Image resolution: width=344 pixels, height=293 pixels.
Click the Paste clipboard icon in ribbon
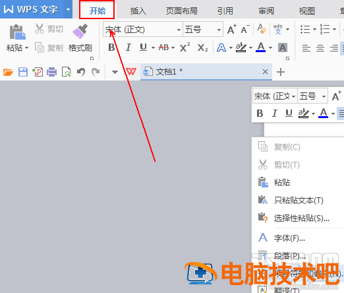coord(17,32)
